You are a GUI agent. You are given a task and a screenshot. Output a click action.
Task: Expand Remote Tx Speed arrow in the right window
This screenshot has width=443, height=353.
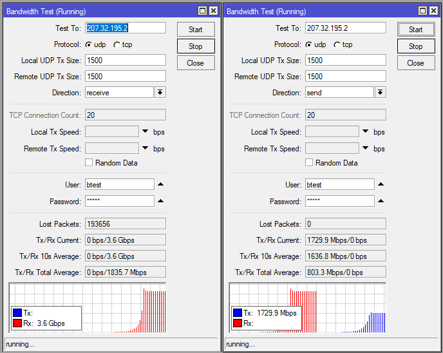[365, 148]
